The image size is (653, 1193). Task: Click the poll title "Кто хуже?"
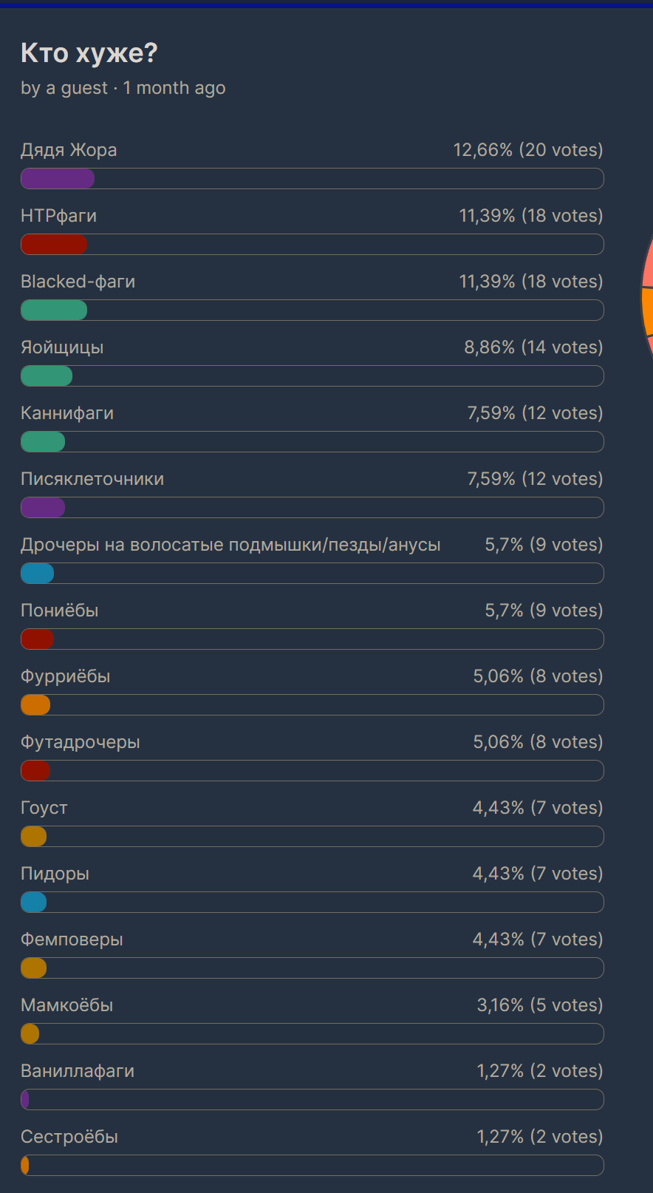click(x=89, y=53)
